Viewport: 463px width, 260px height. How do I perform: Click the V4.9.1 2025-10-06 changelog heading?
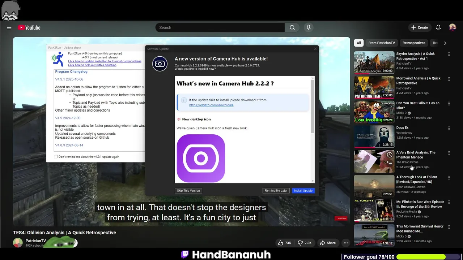click(x=69, y=79)
